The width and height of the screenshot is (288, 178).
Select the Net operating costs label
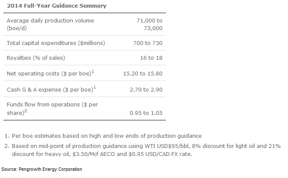[x=48, y=74]
